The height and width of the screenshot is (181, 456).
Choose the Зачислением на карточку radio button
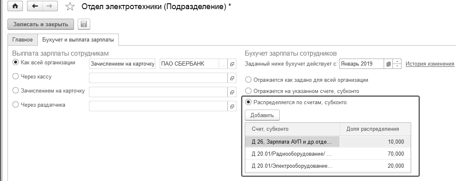point(16,90)
